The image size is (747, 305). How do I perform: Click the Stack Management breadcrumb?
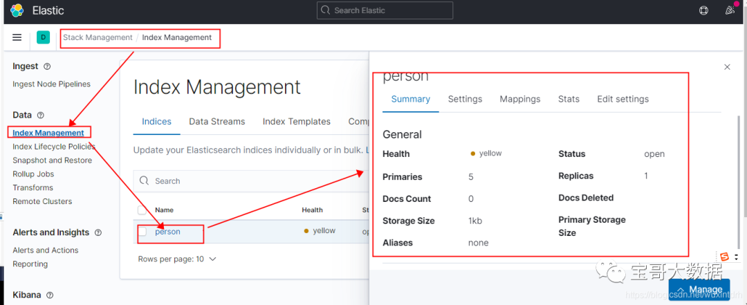tap(98, 37)
